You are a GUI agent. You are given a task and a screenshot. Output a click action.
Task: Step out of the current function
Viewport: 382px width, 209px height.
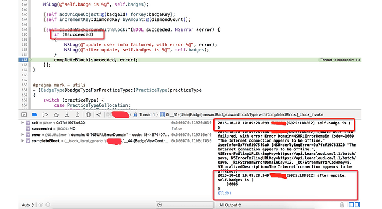(x=78, y=114)
